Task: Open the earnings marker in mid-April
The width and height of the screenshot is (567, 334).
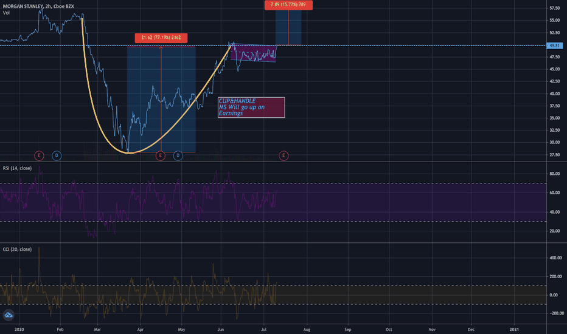Action: pos(160,155)
